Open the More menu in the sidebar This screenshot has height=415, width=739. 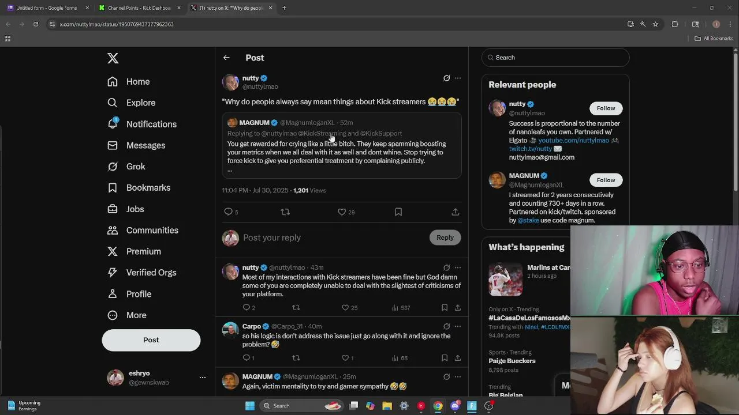click(127, 315)
